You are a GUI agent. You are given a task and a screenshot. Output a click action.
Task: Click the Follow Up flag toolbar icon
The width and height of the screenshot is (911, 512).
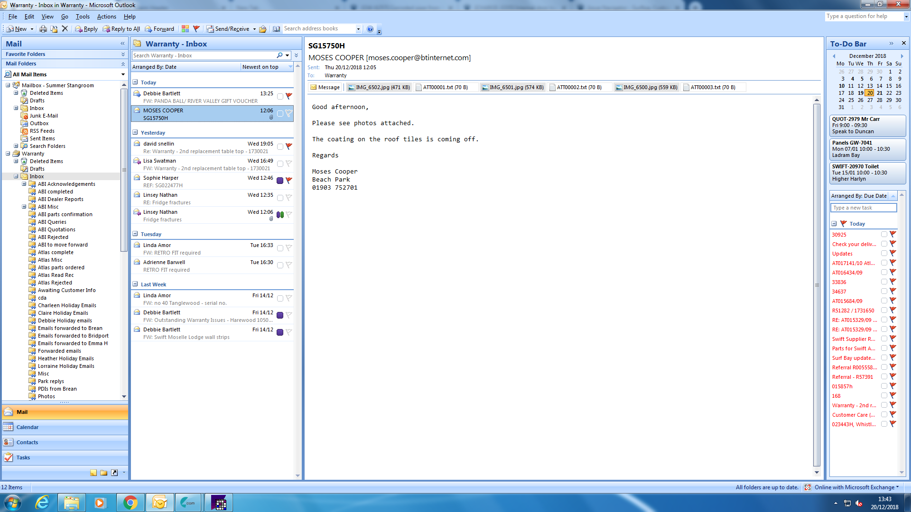tap(196, 29)
